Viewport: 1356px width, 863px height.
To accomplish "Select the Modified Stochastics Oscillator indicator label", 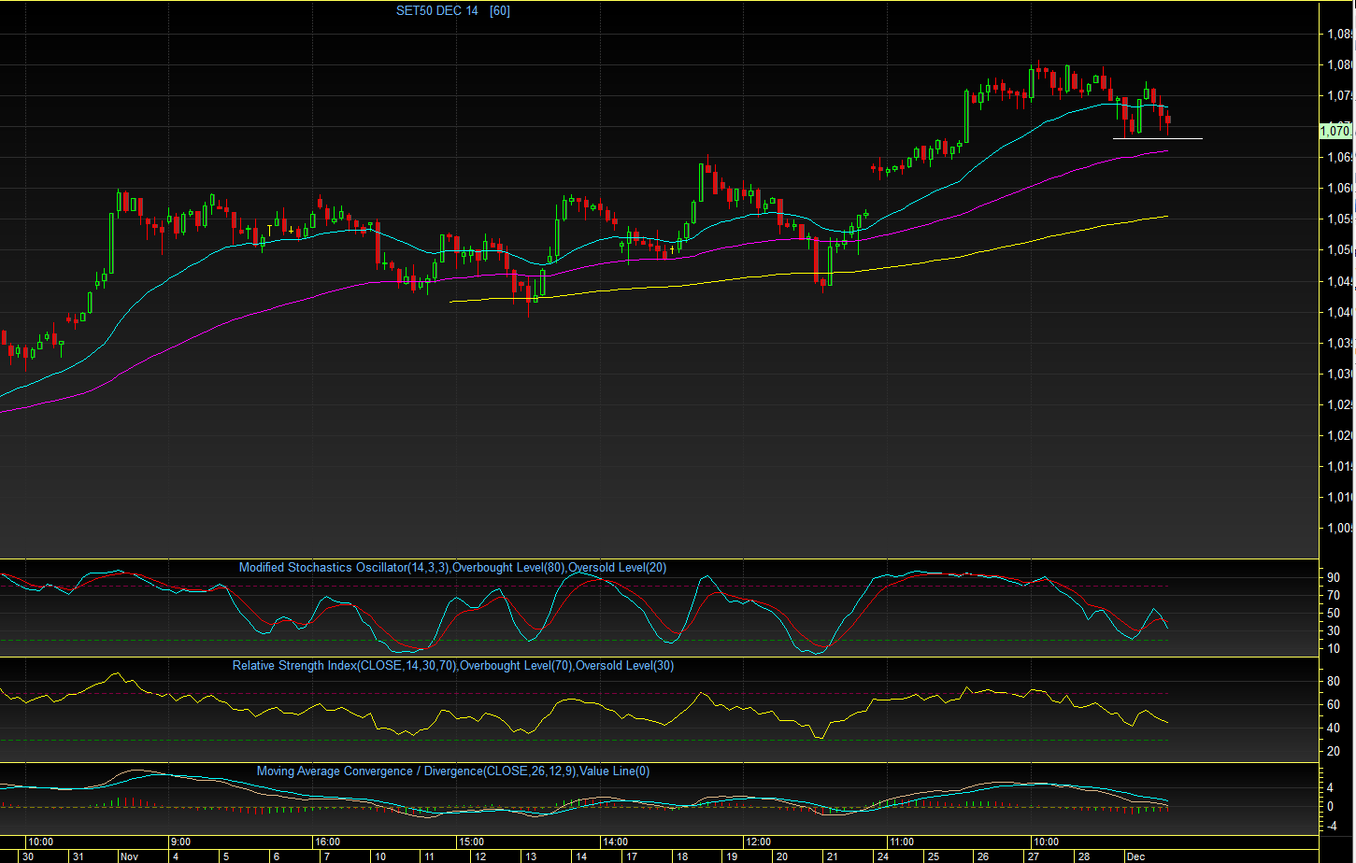I will pyautogui.click(x=452, y=567).
